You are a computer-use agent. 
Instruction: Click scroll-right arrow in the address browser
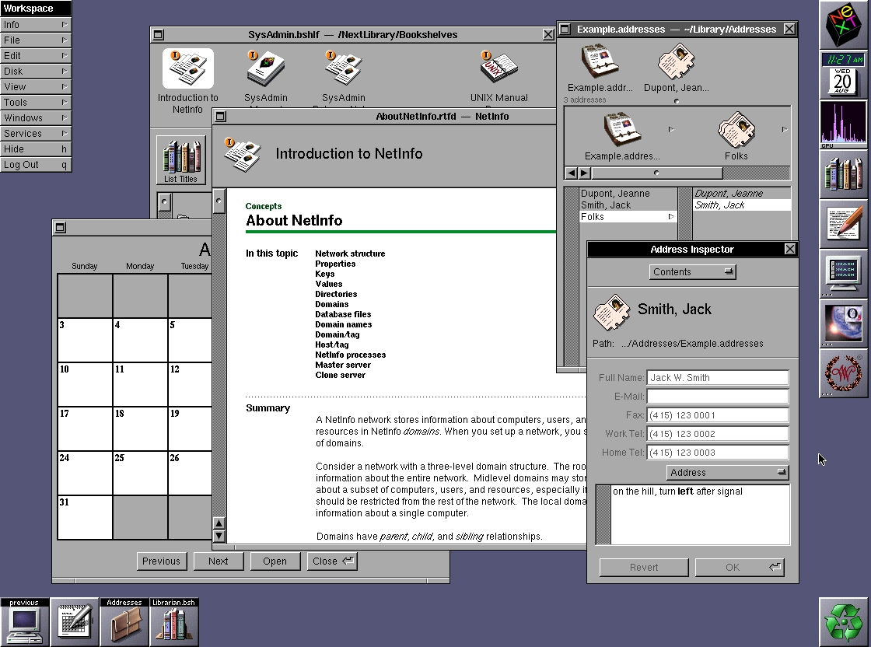coord(584,173)
